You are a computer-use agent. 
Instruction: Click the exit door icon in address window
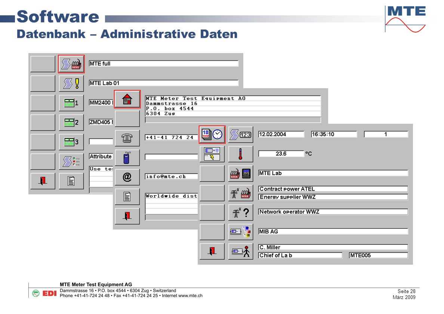click(x=127, y=216)
